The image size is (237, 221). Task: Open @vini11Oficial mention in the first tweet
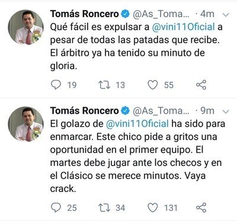(x=183, y=27)
